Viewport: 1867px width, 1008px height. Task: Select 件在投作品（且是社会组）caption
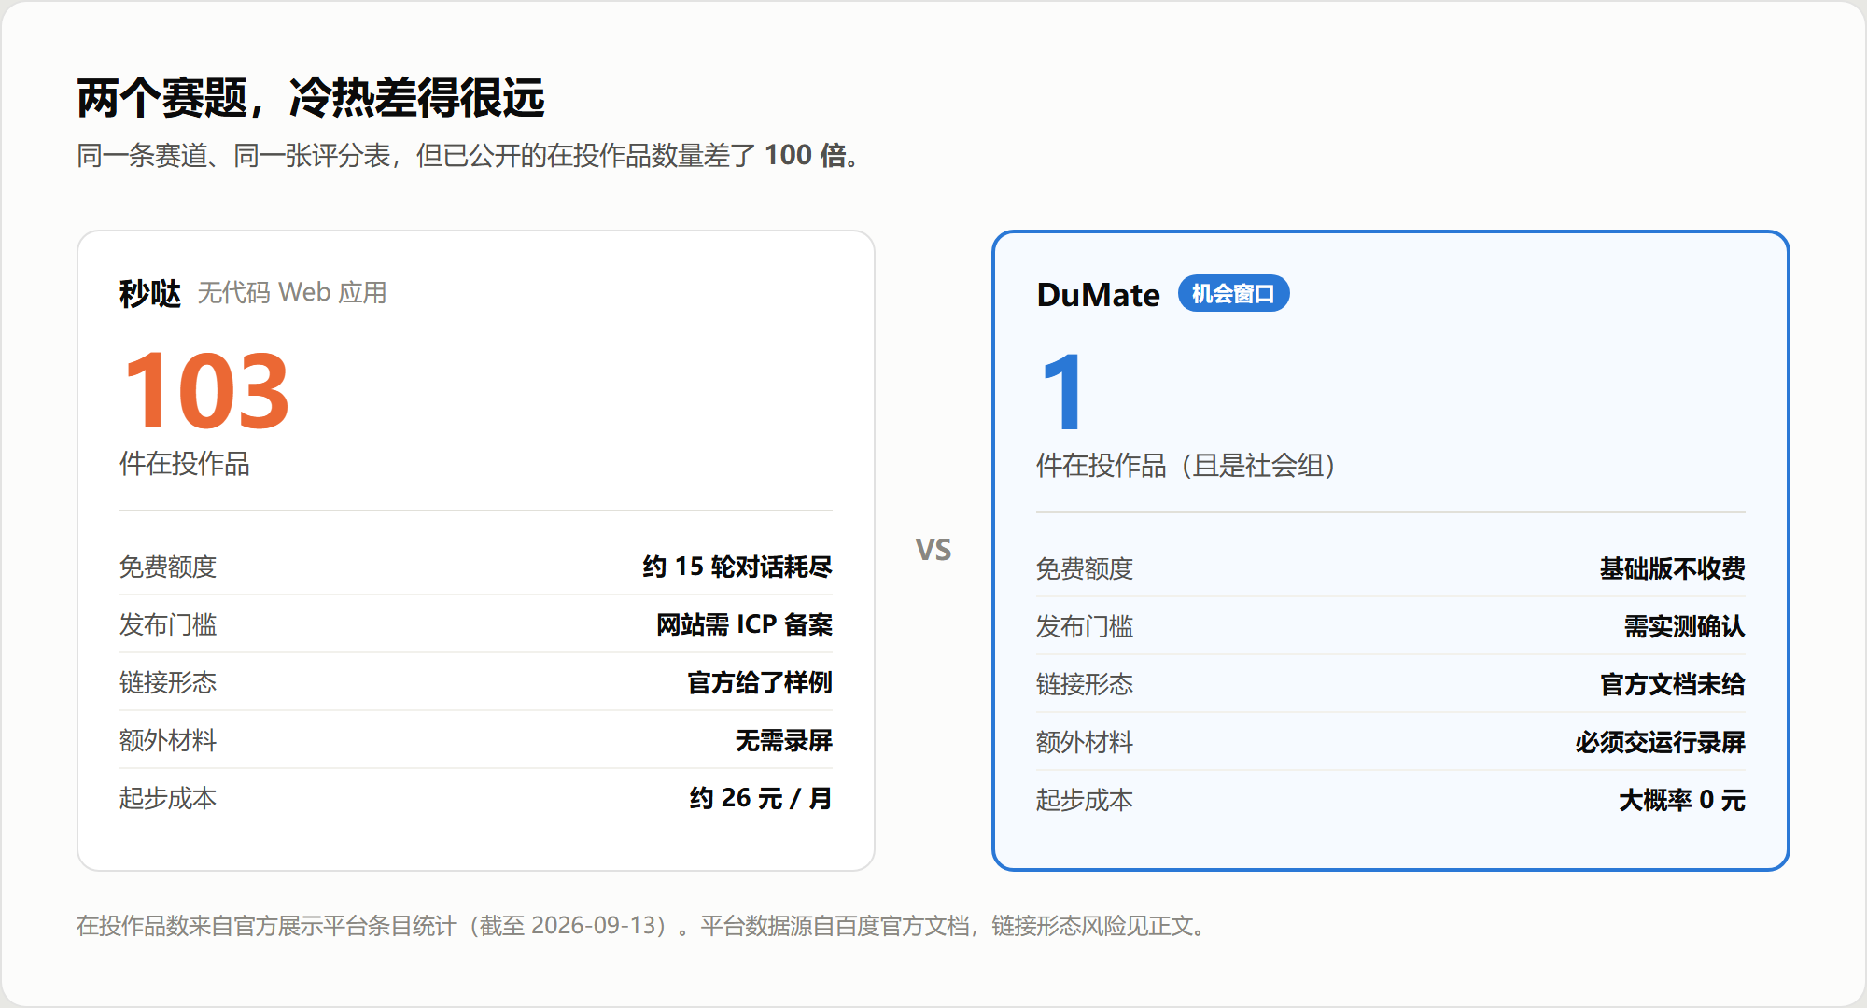click(1186, 466)
